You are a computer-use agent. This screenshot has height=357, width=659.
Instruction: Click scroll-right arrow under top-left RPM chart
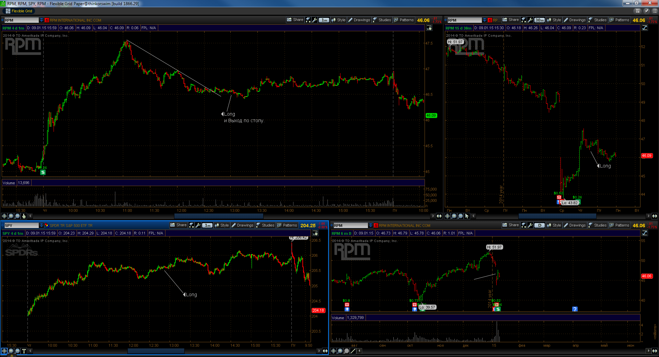433,216
